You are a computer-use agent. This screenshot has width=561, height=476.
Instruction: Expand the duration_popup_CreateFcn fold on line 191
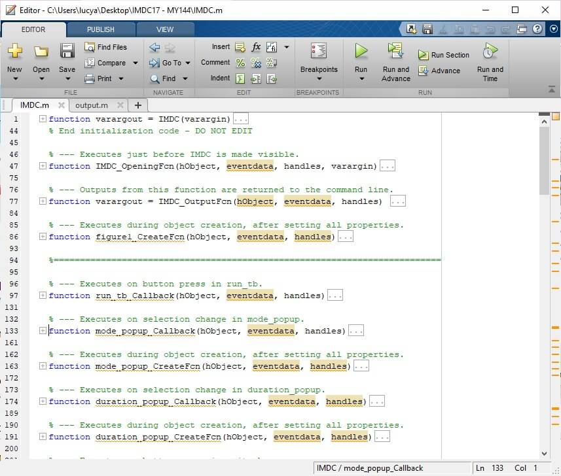tap(43, 437)
